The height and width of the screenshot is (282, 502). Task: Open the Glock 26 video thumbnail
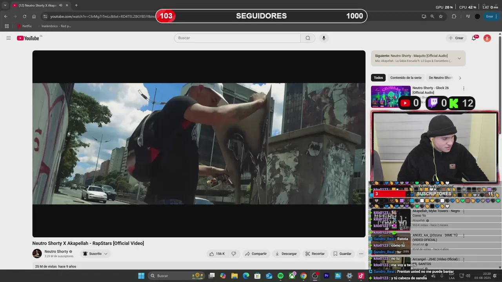click(x=391, y=97)
